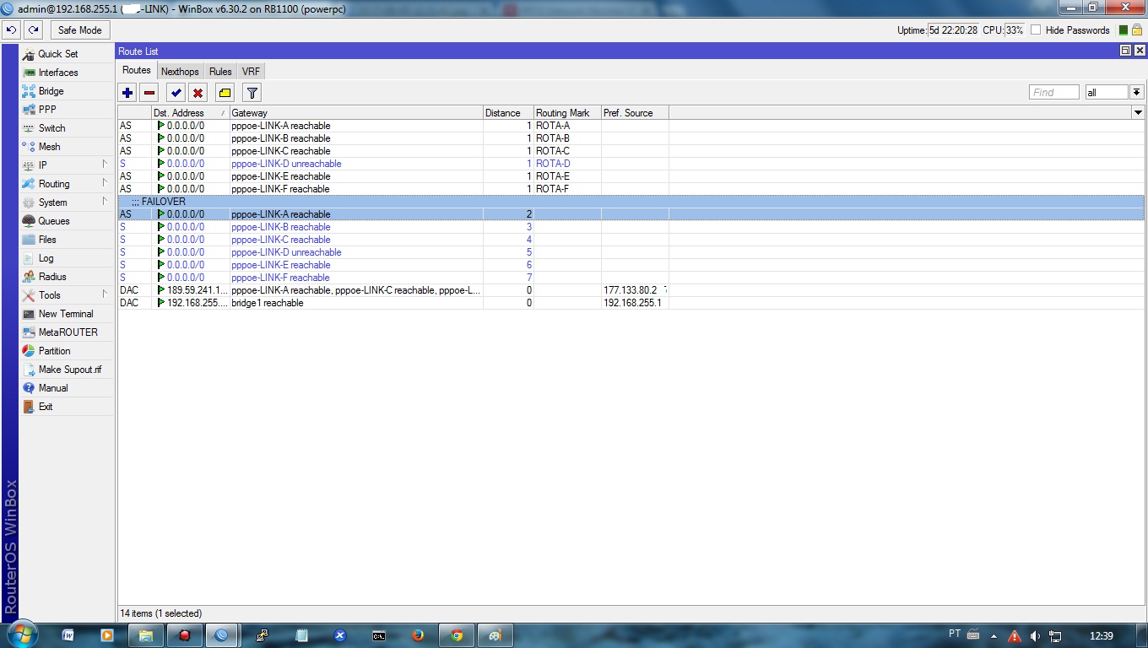Screen dimensions: 1148x648
Task: Sort by the Gateway column header
Action: click(355, 113)
